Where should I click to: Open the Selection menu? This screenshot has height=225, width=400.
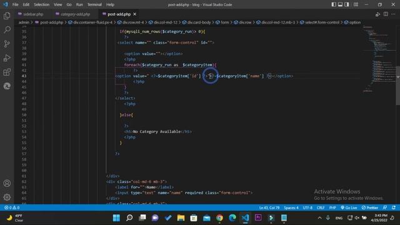(x=42, y=4)
